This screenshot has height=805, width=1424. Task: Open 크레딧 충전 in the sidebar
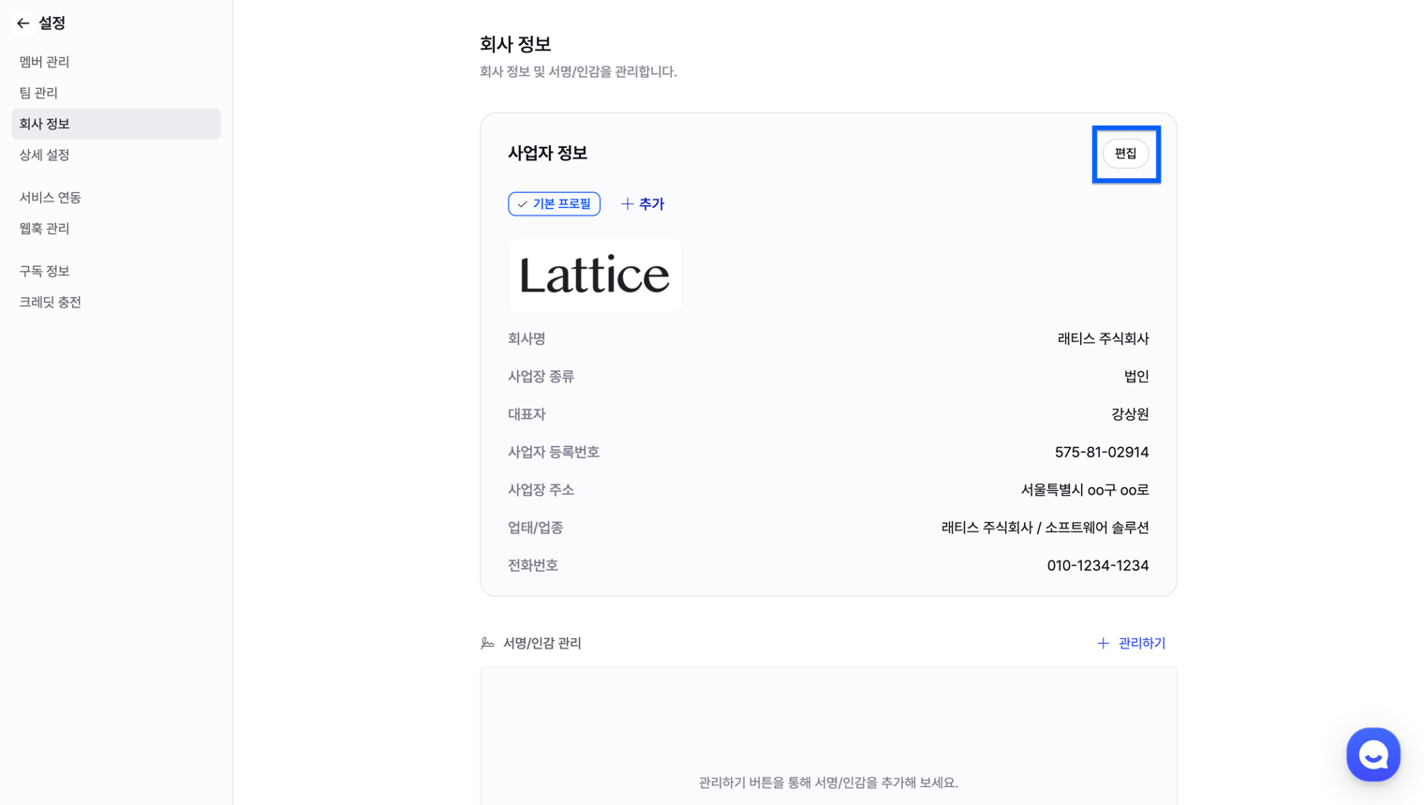116,302
